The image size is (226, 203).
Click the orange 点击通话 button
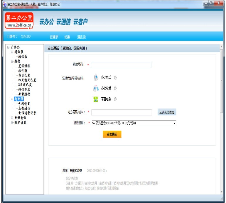click(x=112, y=134)
